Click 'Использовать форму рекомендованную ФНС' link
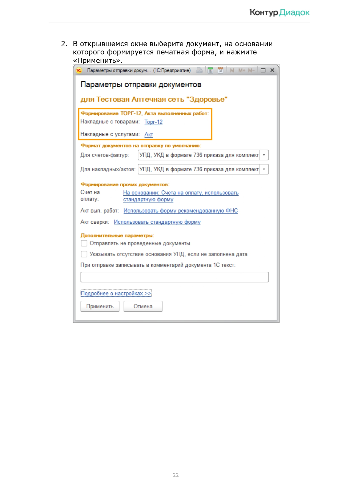This screenshot has height=482, width=341. [181, 211]
